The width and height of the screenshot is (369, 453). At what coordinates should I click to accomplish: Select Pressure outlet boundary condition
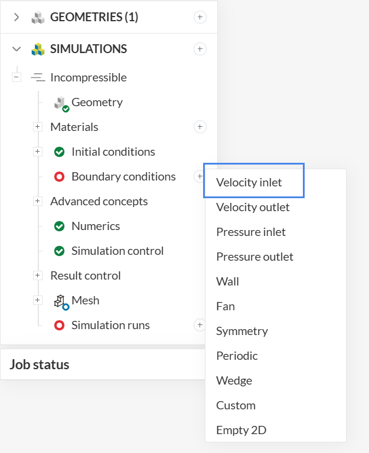254,257
